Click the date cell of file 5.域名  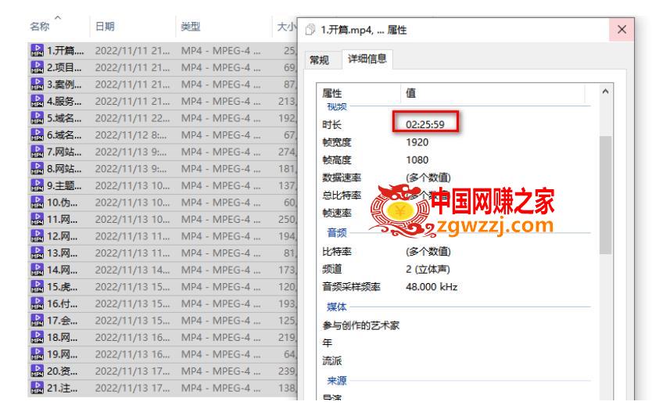point(132,118)
